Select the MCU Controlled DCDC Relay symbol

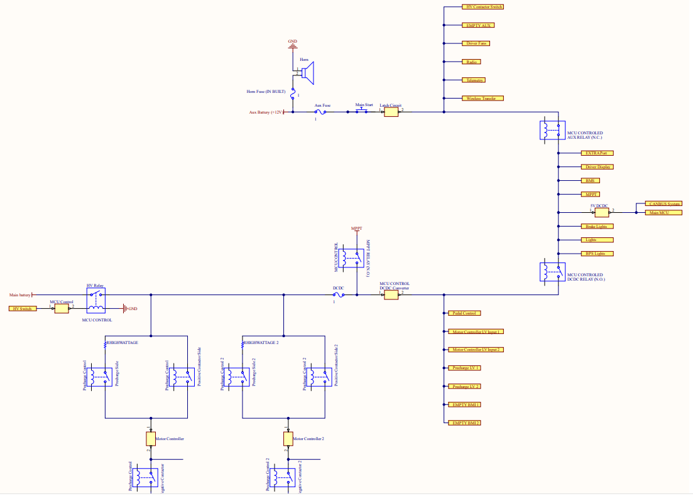click(552, 272)
